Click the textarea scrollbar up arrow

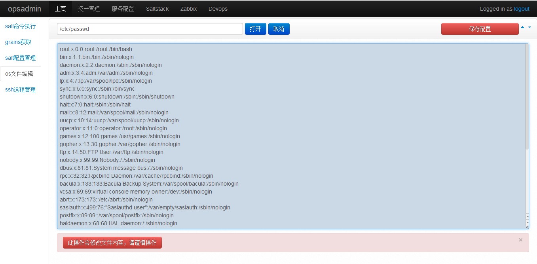tap(527, 216)
